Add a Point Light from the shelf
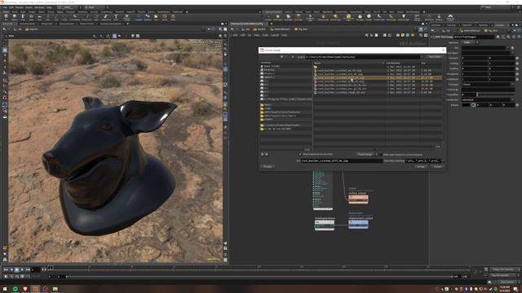The image size is (522, 293). pyautogui.click(x=277, y=17)
